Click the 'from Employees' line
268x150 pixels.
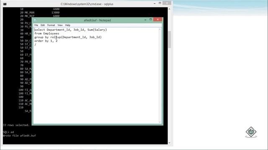click(46, 33)
